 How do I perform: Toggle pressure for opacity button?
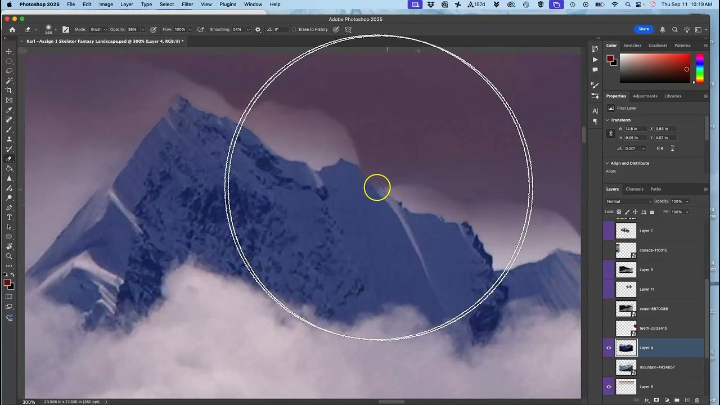click(153, 29)
